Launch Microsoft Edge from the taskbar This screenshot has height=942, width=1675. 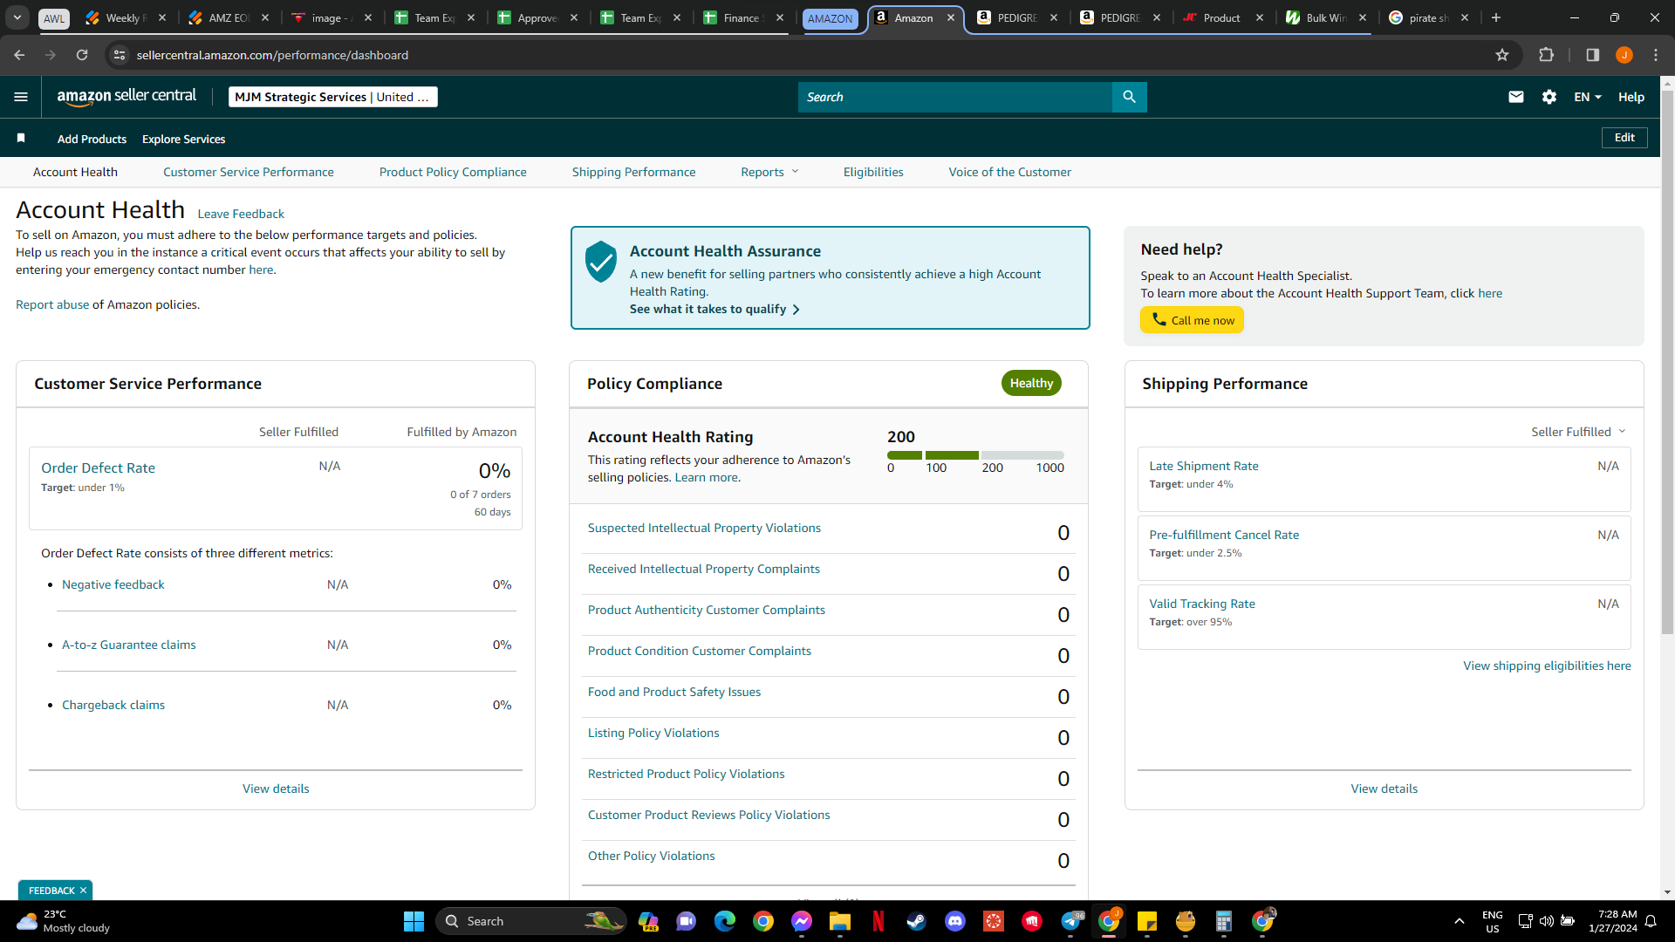point(725,921)
